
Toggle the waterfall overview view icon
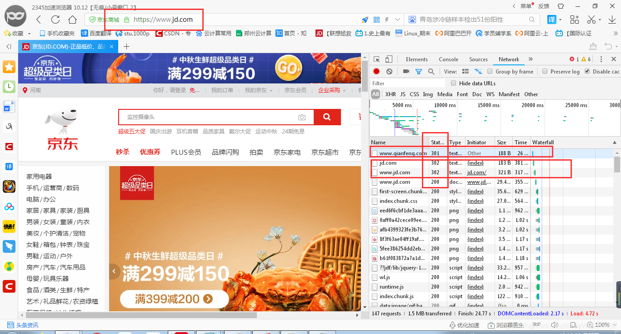tap(478, 71)
